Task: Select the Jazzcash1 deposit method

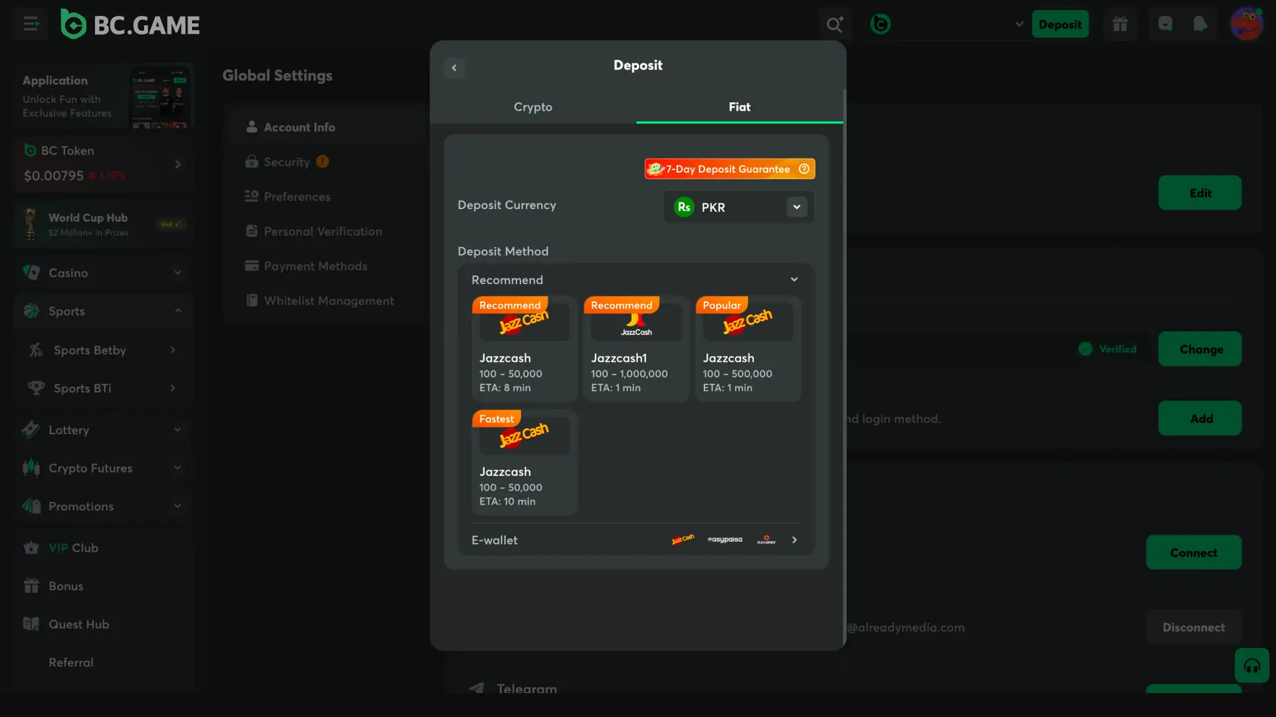Action: coord(636,349)
